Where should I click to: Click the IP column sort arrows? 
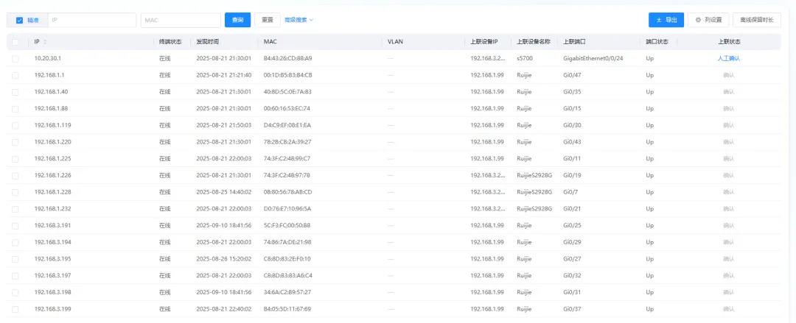(46, 42)
